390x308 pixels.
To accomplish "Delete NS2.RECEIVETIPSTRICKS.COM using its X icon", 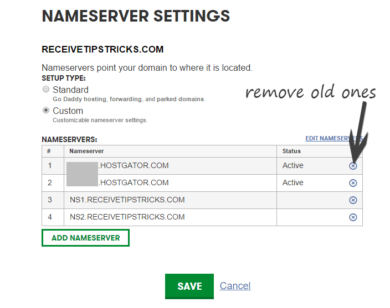I will 353,217.
